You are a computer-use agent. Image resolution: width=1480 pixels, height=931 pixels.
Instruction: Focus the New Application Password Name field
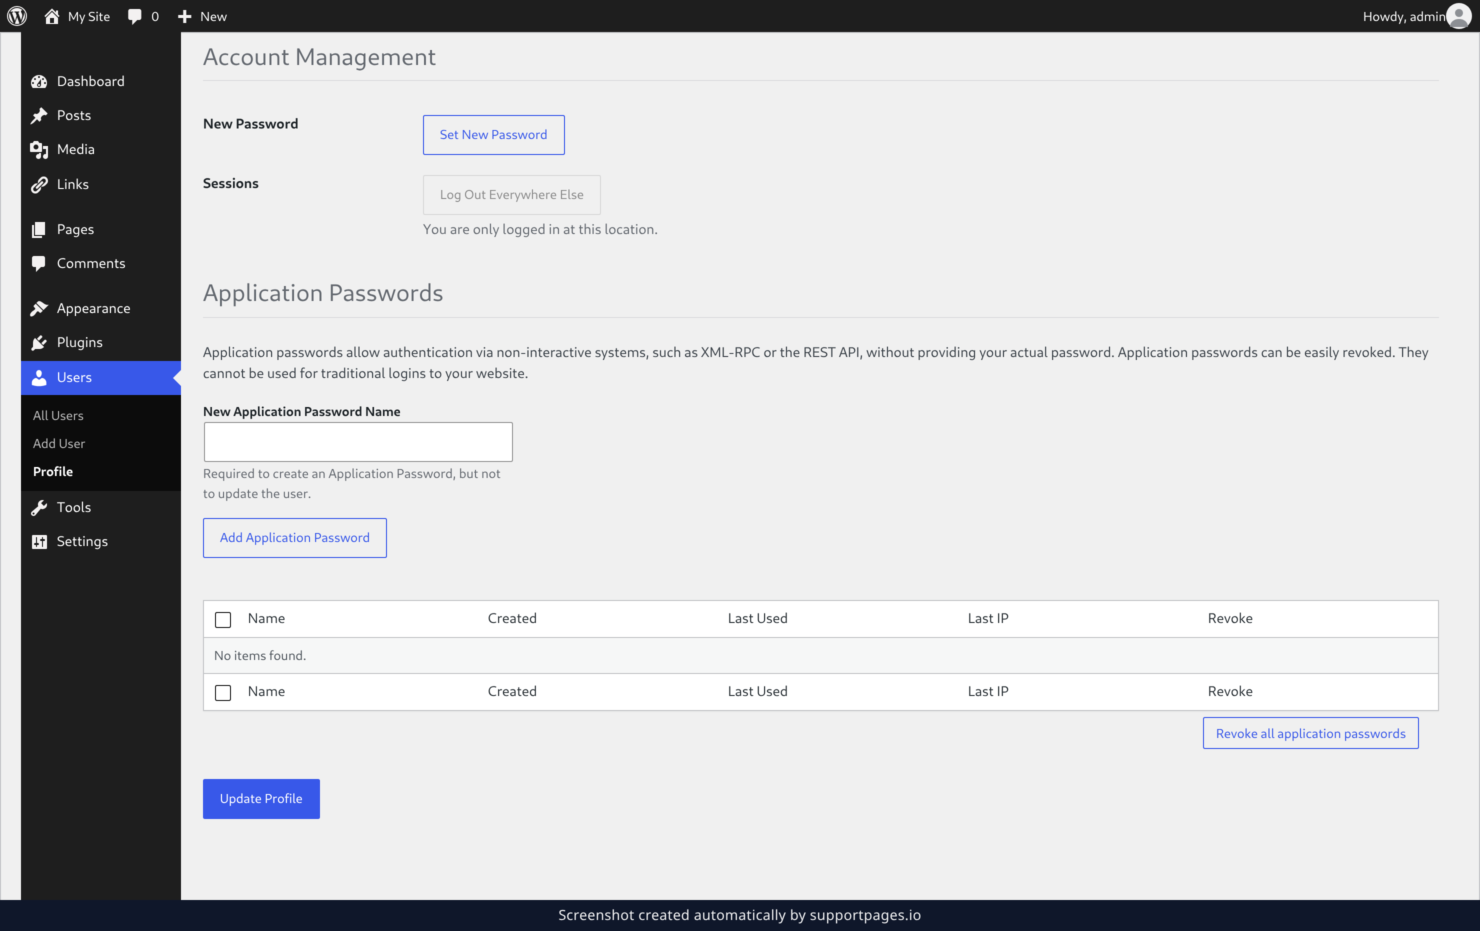click(x=358, y=441)
